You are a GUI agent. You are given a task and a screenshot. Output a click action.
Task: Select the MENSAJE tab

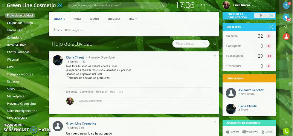59,19
